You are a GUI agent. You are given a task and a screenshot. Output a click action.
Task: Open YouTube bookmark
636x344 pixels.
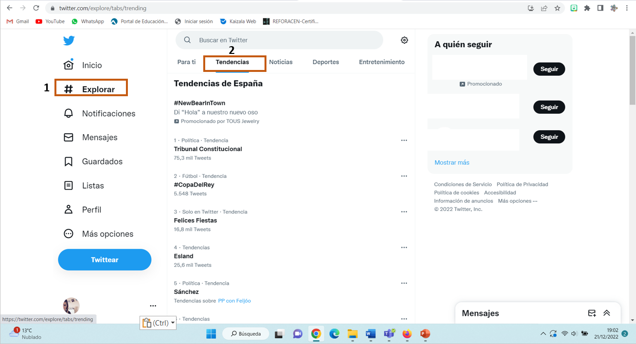click(50, 21)
